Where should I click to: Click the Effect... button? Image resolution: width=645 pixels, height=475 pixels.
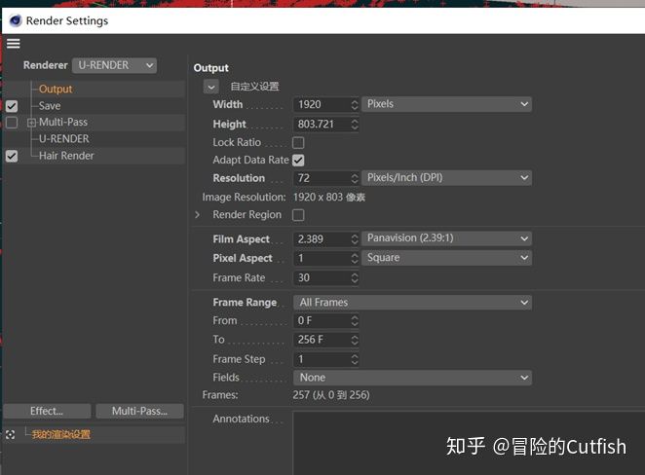click(x=47, y=412)
